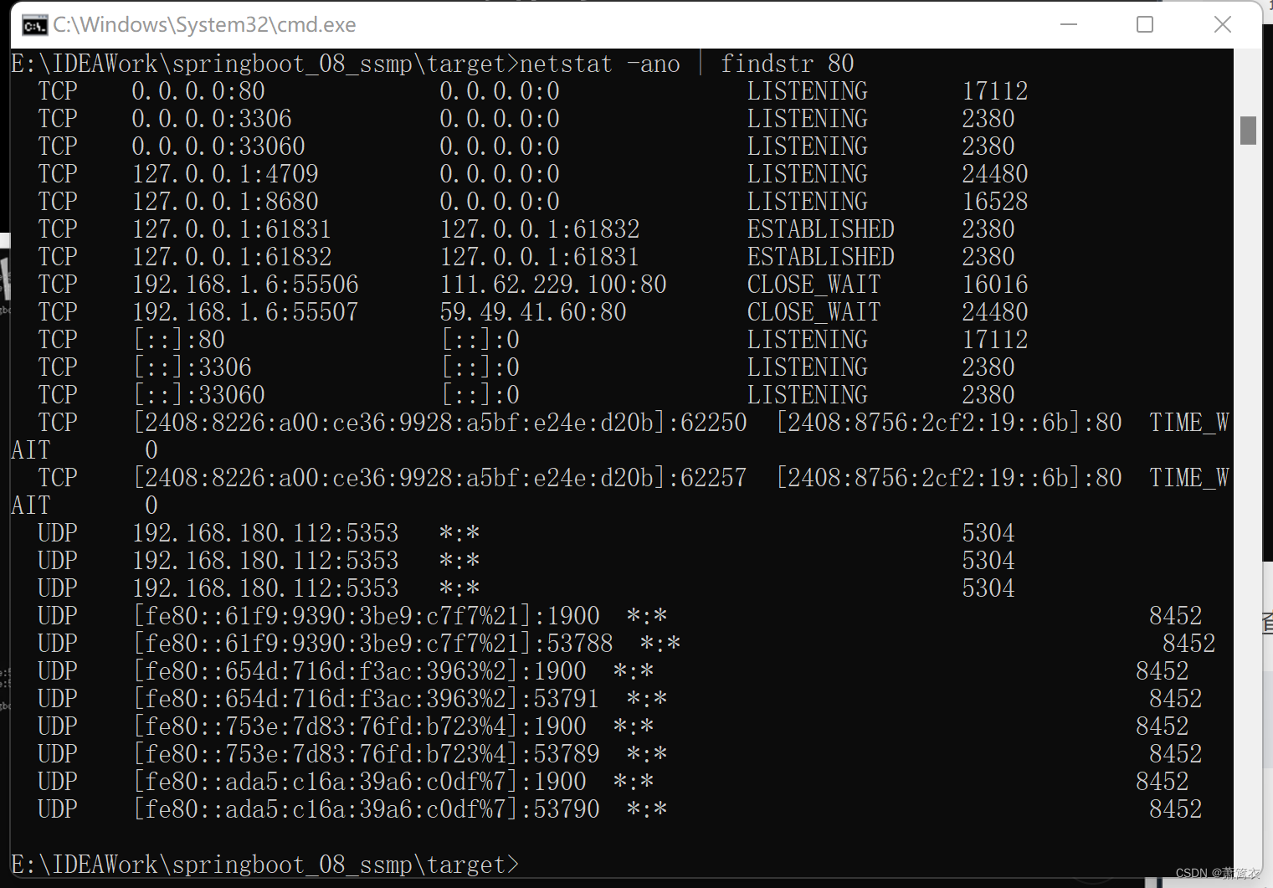Click the cmd.exe icon in the title bar

tap(34, 26)
